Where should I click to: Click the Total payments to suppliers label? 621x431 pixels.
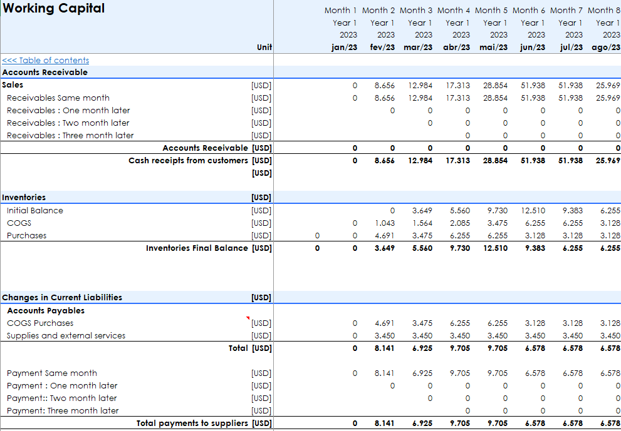click(192, 423)
